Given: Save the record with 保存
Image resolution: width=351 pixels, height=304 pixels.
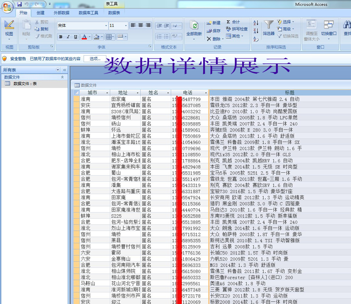Looking at the screenshot, I should point(213,31).
